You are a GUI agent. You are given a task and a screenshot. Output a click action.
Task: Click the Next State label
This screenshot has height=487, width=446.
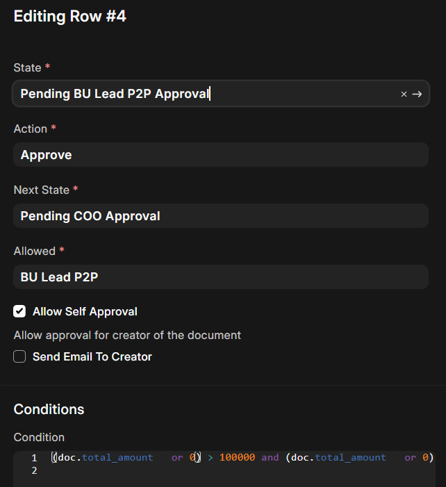click(x=41, y=190)
